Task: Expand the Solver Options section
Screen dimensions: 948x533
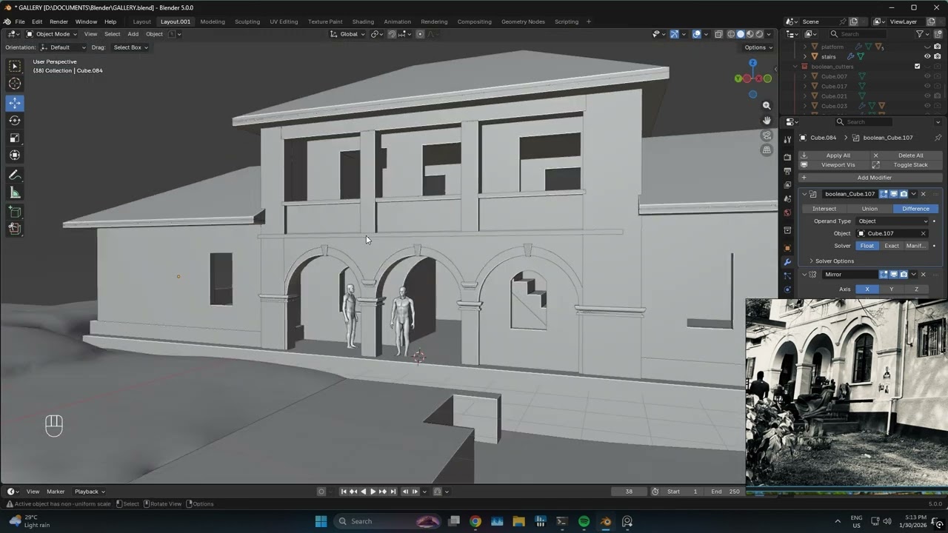Action: (835, 261)
